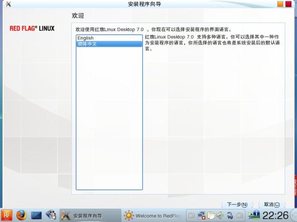The image size is (297, 222).
Task: Click the film reel multimedia launcher icon
Action: 50,215
